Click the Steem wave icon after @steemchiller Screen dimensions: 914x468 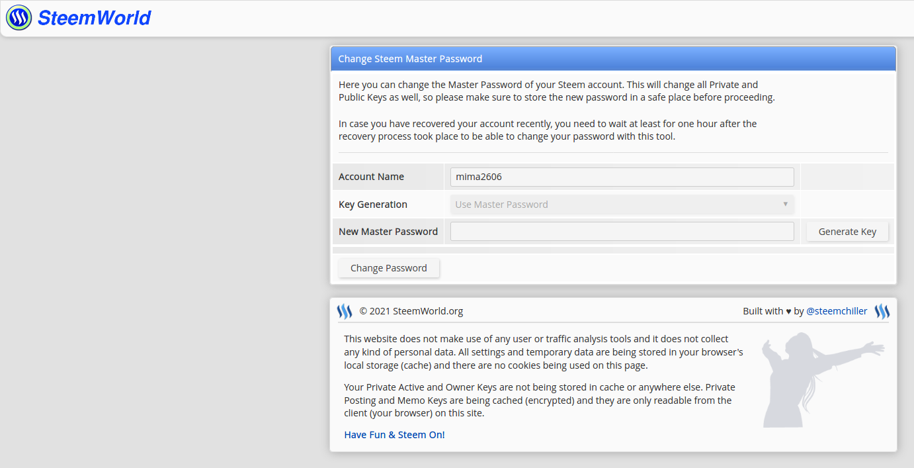(882, 311)
